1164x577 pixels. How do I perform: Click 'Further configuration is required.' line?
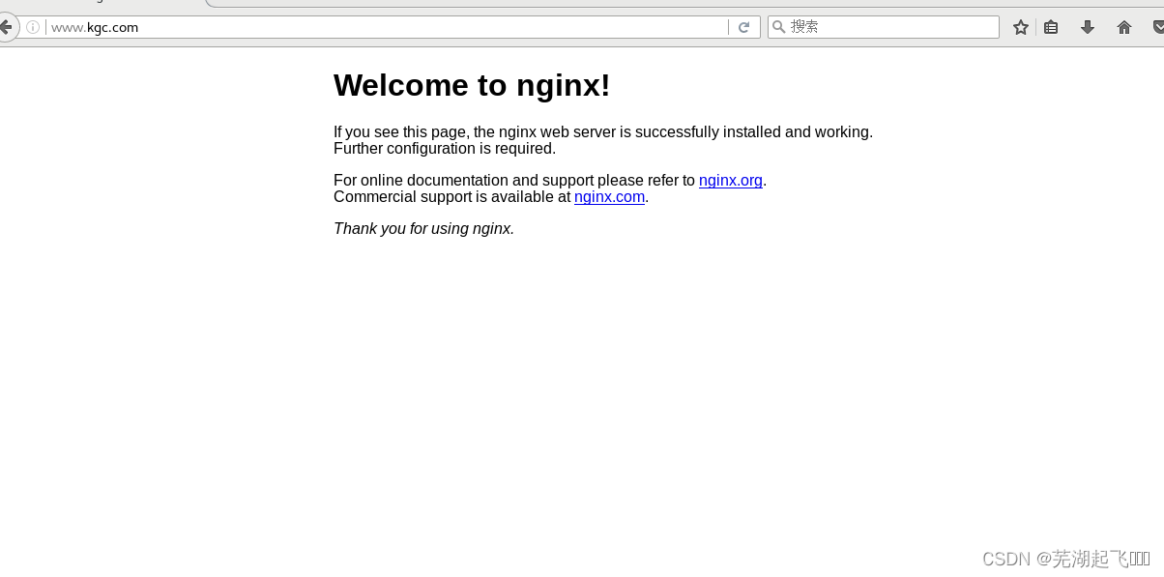(445, 148)
